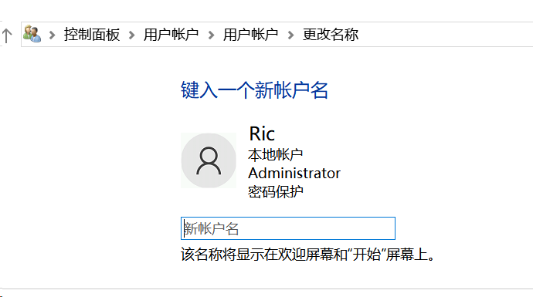This screenshot has width=533, height=297.
Task: Expand the chevron between the two 用户帐户 entries
Action: tap(211, 35)
